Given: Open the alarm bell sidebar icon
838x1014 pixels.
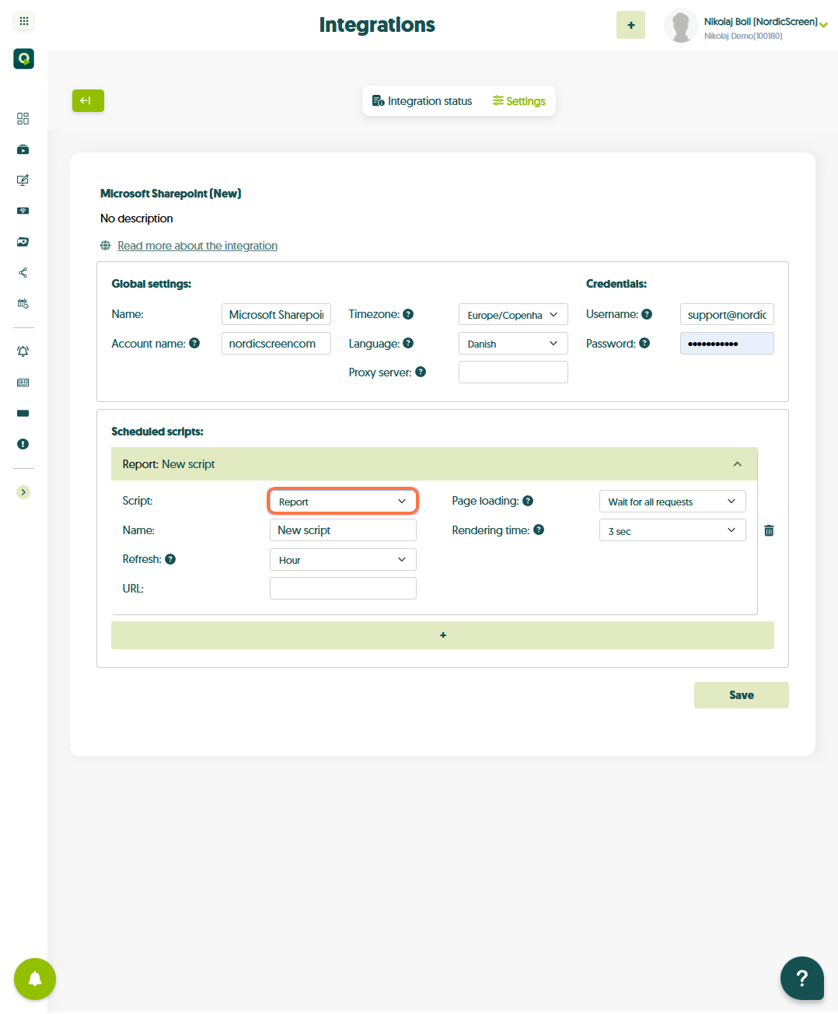Looking at the screenshot, I should point(23,351).
